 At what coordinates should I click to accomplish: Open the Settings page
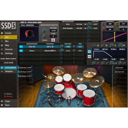(8, 54)
